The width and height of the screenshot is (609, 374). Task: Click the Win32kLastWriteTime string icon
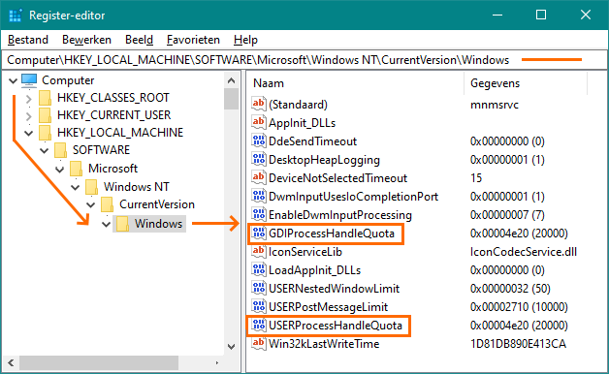(x=259, y=343)
